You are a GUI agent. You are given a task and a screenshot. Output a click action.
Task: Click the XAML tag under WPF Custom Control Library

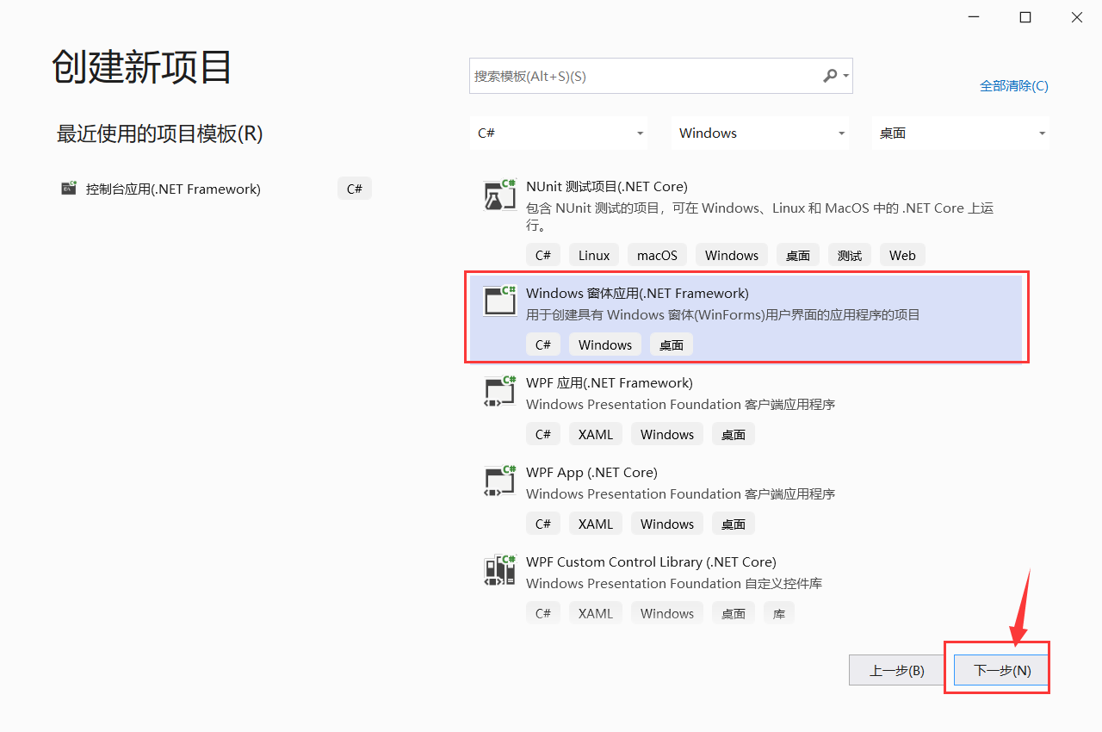click(x=596, y=613)
